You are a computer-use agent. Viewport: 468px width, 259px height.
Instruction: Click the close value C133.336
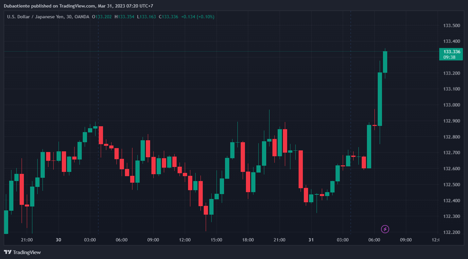(x=168, y=17)
